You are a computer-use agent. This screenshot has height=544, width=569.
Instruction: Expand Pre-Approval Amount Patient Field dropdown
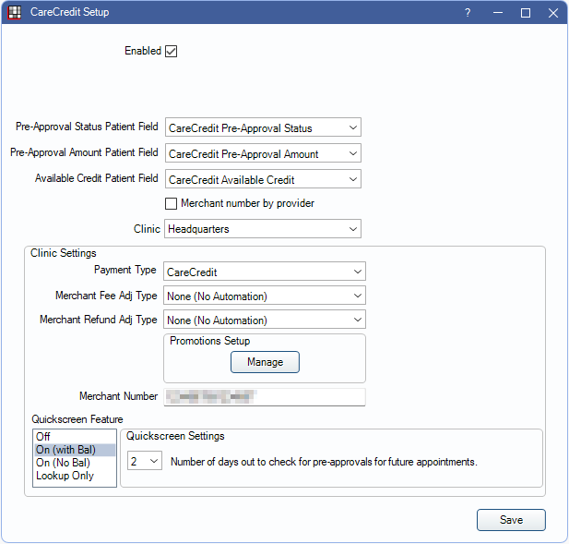pyautogui.click(x=263, y=153)
